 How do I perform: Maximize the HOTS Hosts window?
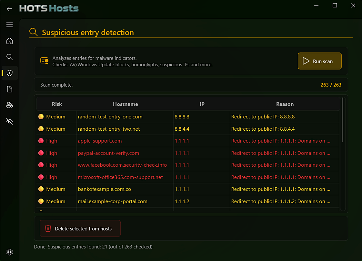click(335, 5)
